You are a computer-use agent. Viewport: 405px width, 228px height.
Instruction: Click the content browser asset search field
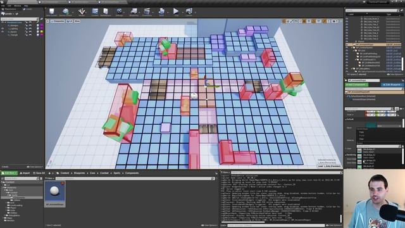[x=135, y=179]
